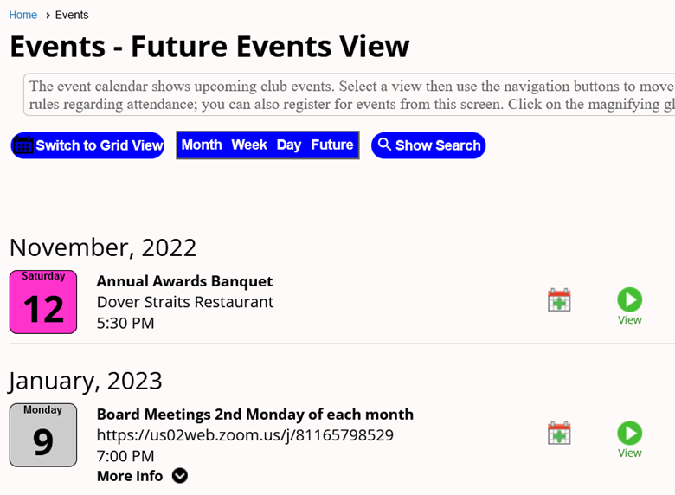Expand More Info chevron for Board Meetings
This screenshot has height=495, width=675.
click(180, 476)
